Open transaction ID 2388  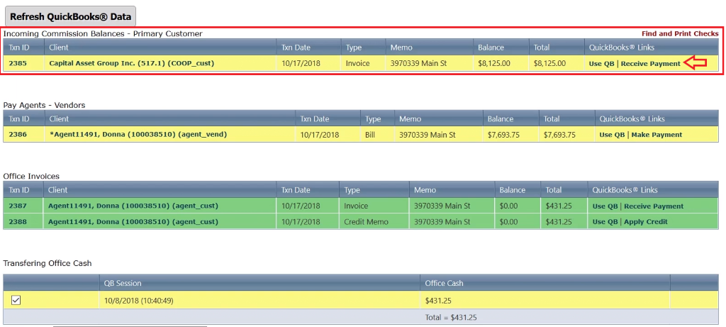click(x=18, y=221)
